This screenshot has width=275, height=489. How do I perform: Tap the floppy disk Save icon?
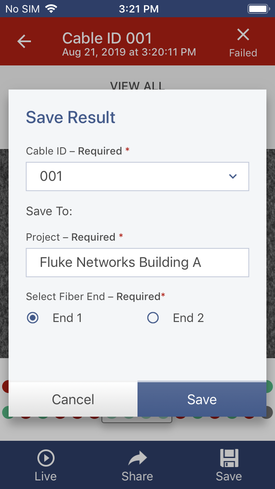229,459
